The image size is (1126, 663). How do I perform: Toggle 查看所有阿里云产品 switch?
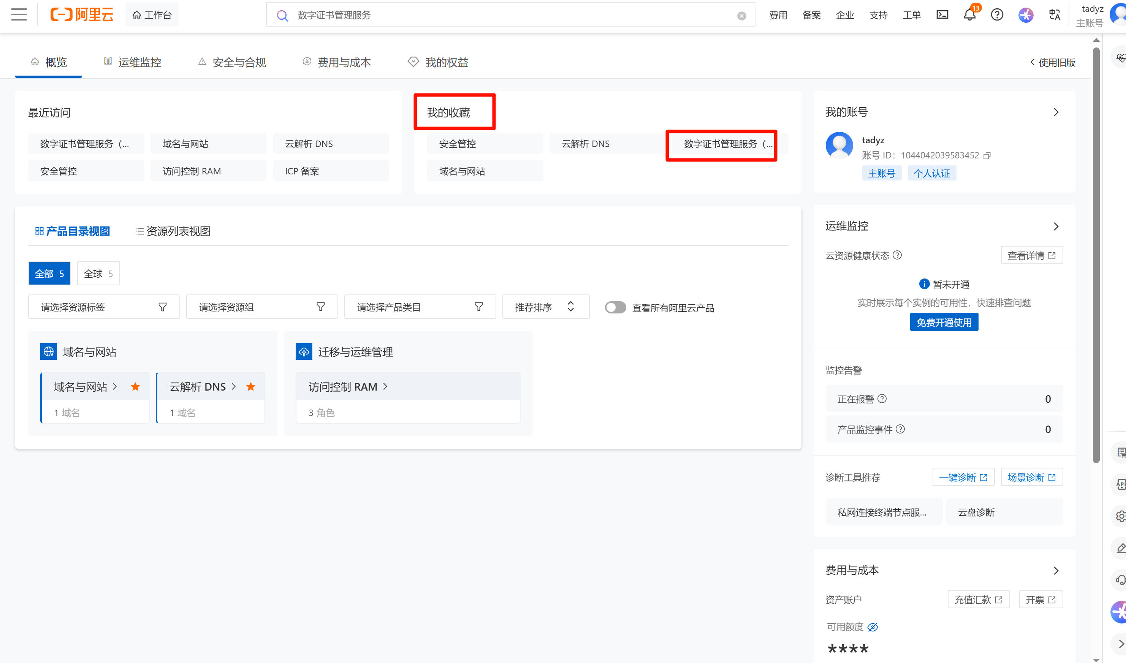(615, 307)
